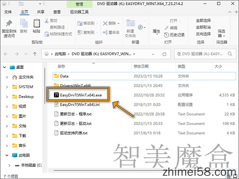Open the Drive Tools tab
The image size is (239, 179).
click(79, 12)
